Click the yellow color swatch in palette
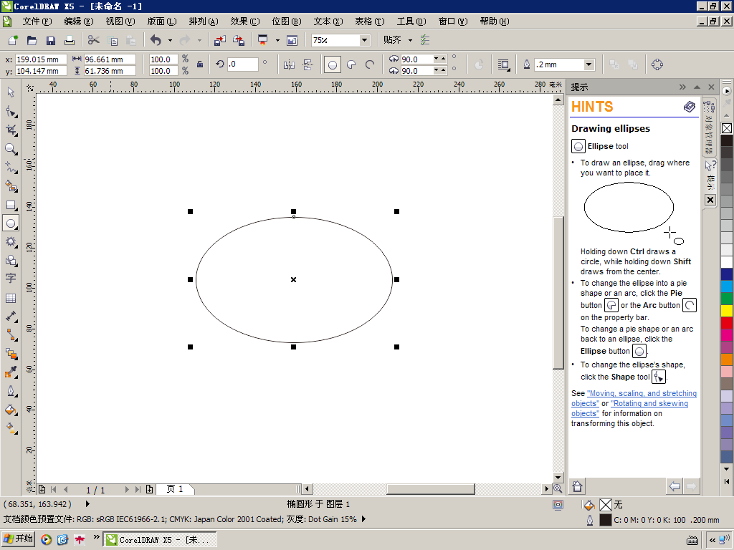Screen dimensions: 734x550 click(x=727, y=310)
